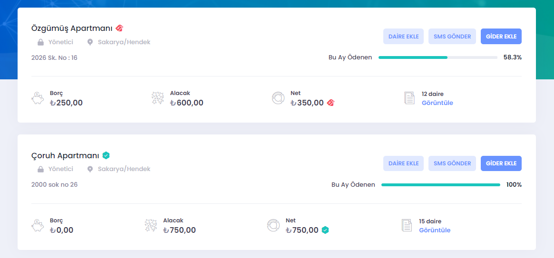Add expense with GİDER EKLE in Özgümüş card
Screen dimensions: 554x258
coord(501,37)
